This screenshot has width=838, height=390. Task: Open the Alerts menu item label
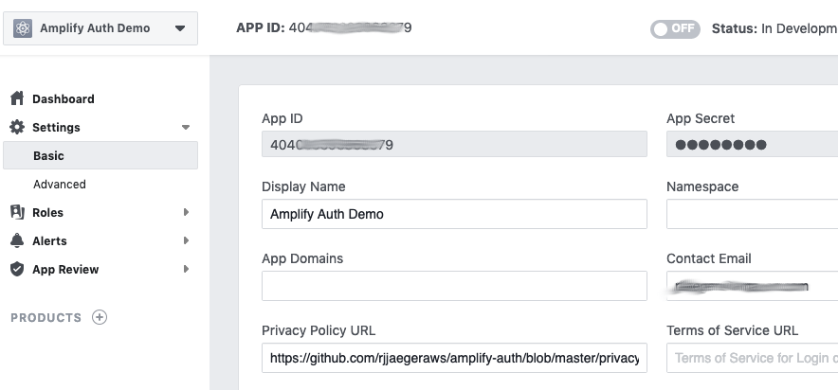click(x=49, y=241)
